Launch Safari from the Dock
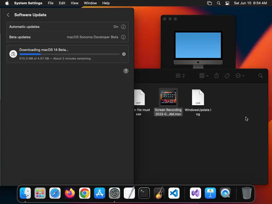 coord(55,193)
